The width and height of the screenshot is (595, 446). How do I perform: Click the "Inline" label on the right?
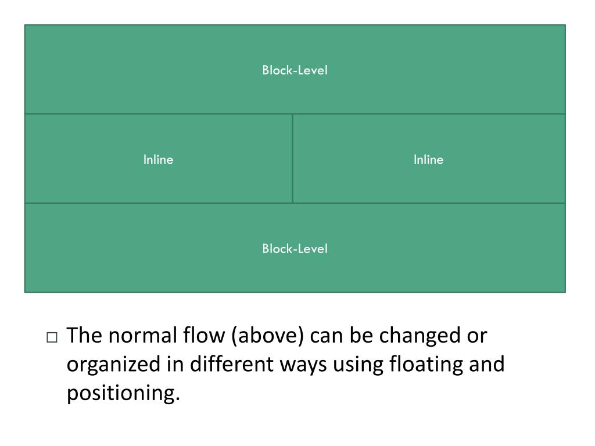pos(428,159)
